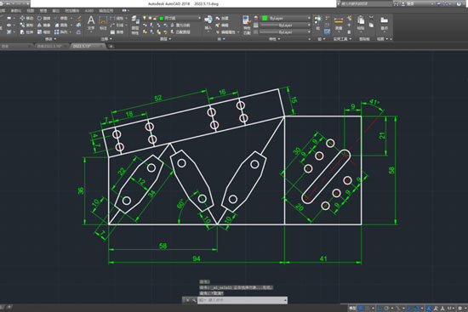Viewport: 468px width, 312px height.
Task: Click the Model space button in the status bar
Action: 352,308
